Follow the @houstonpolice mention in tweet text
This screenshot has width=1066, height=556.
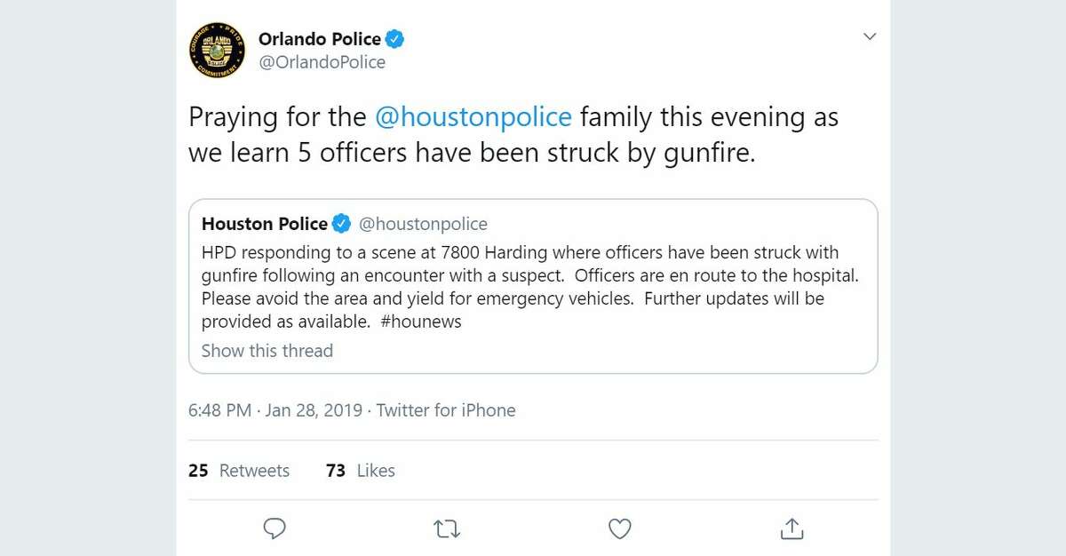[473, 117]
